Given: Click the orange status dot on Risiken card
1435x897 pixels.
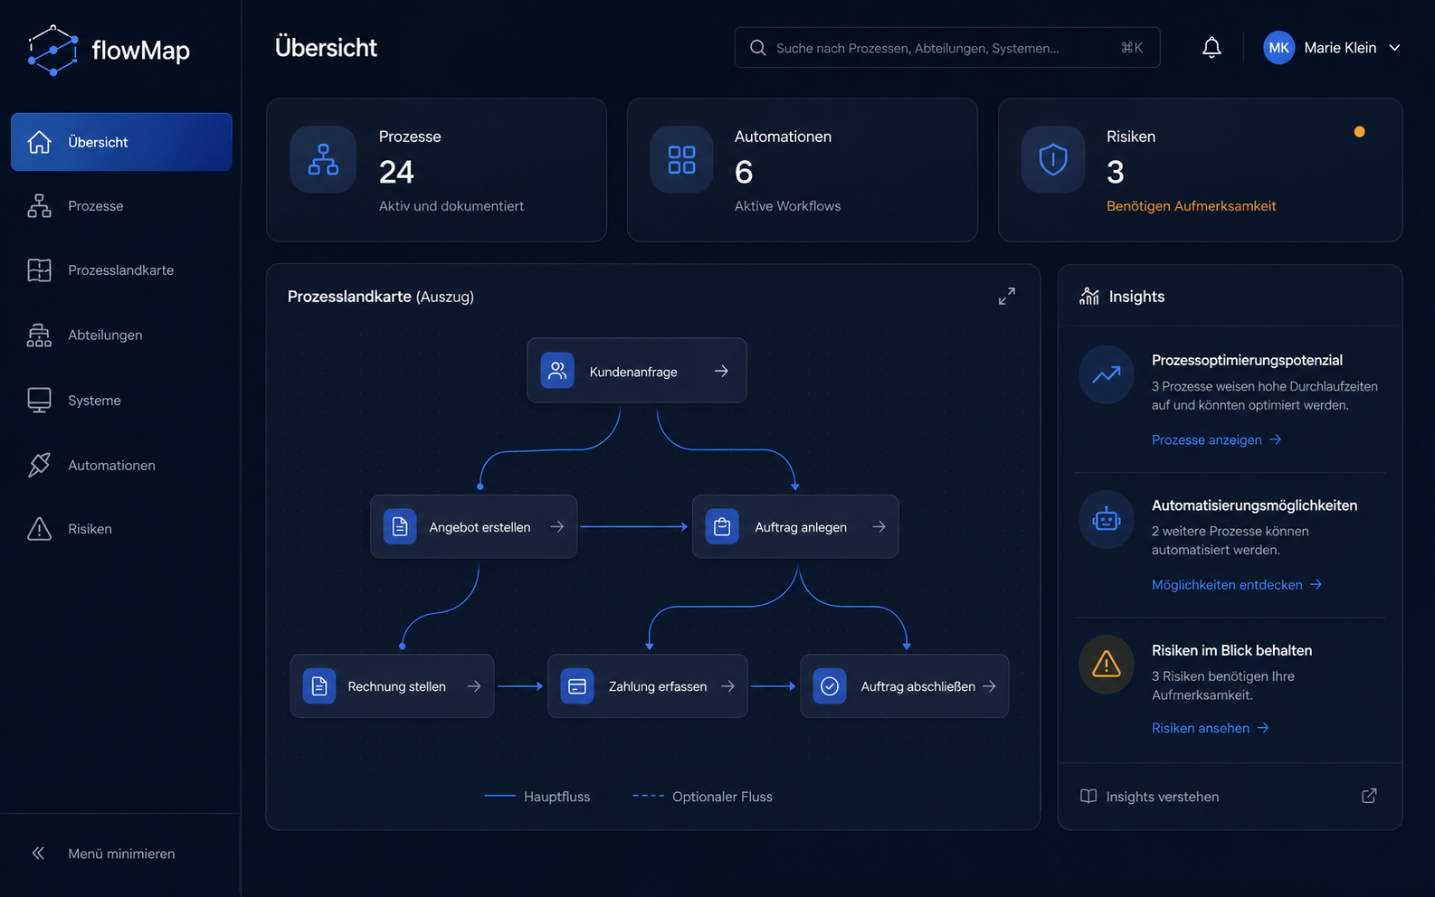Looking at the screenshot, I should point(1359,132).
